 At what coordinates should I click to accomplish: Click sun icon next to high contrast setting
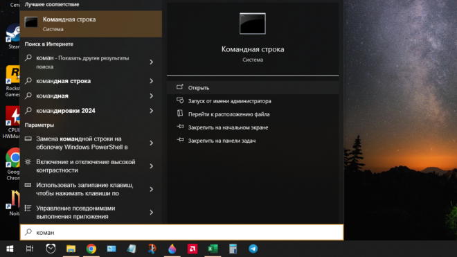pyautogui.click(x=28, y=161)
